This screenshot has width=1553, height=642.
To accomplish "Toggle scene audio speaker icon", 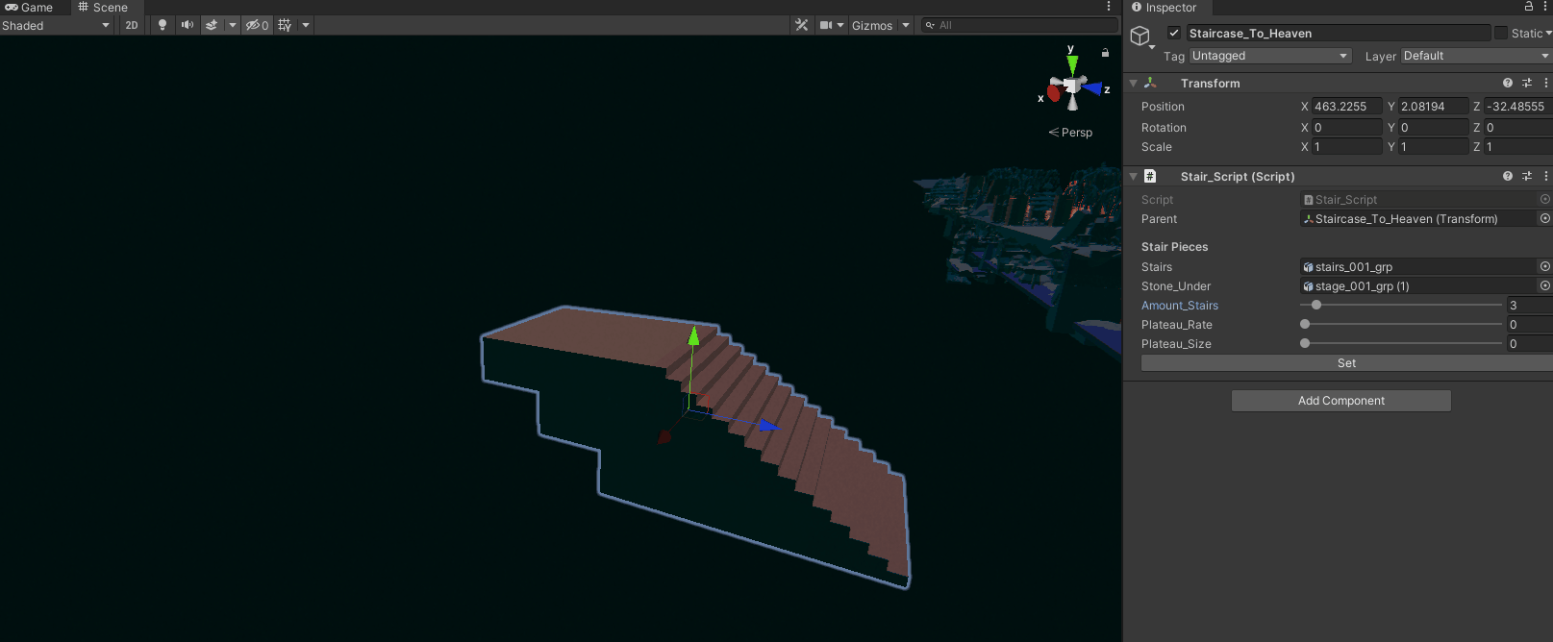I will click(188, 25).
